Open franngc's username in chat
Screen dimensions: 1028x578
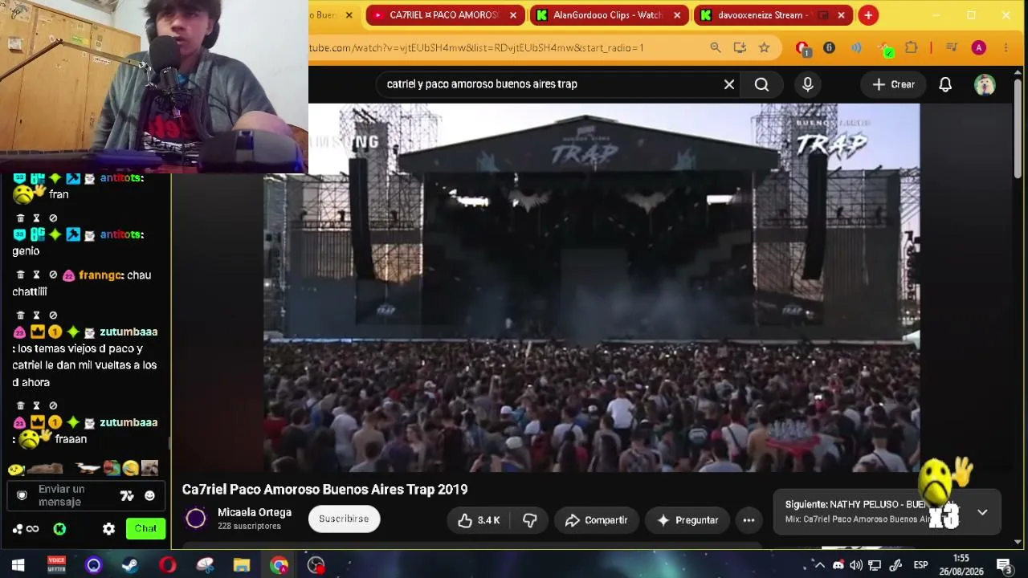click(100, 275)
